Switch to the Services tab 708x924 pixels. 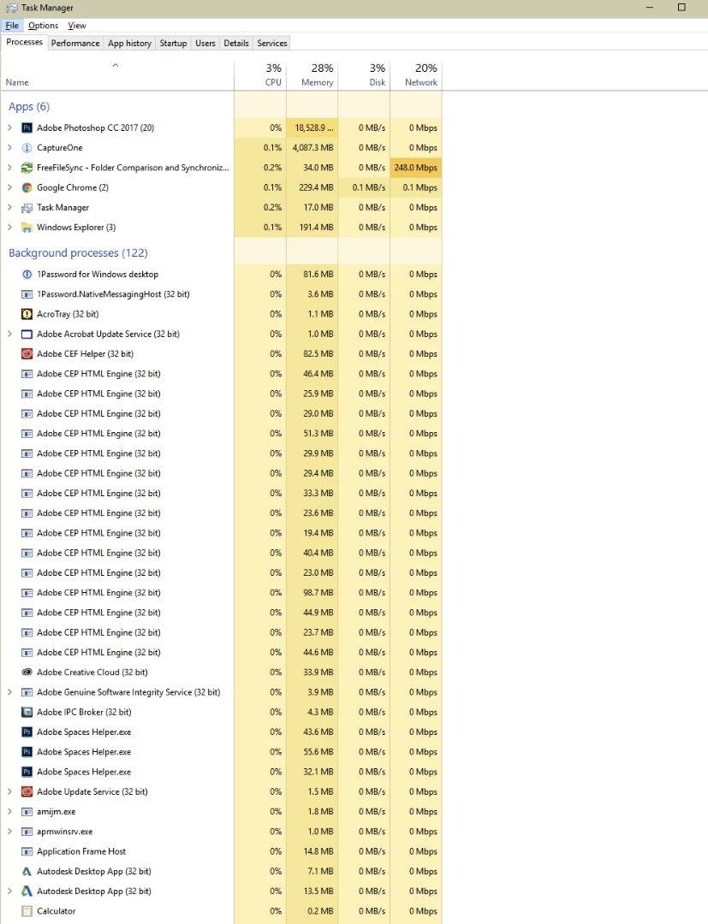click(x=271, y=44)
